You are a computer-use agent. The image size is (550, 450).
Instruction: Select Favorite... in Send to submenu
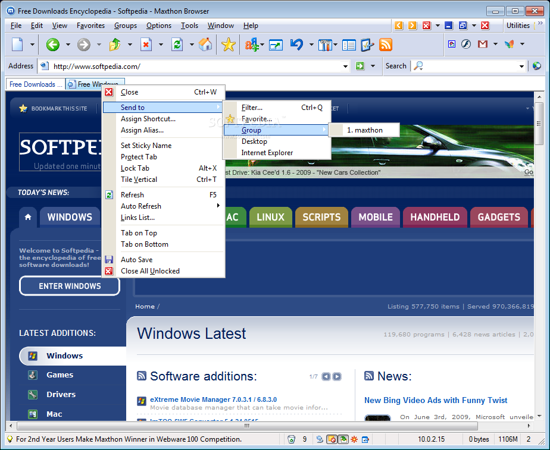coord(277,119)
